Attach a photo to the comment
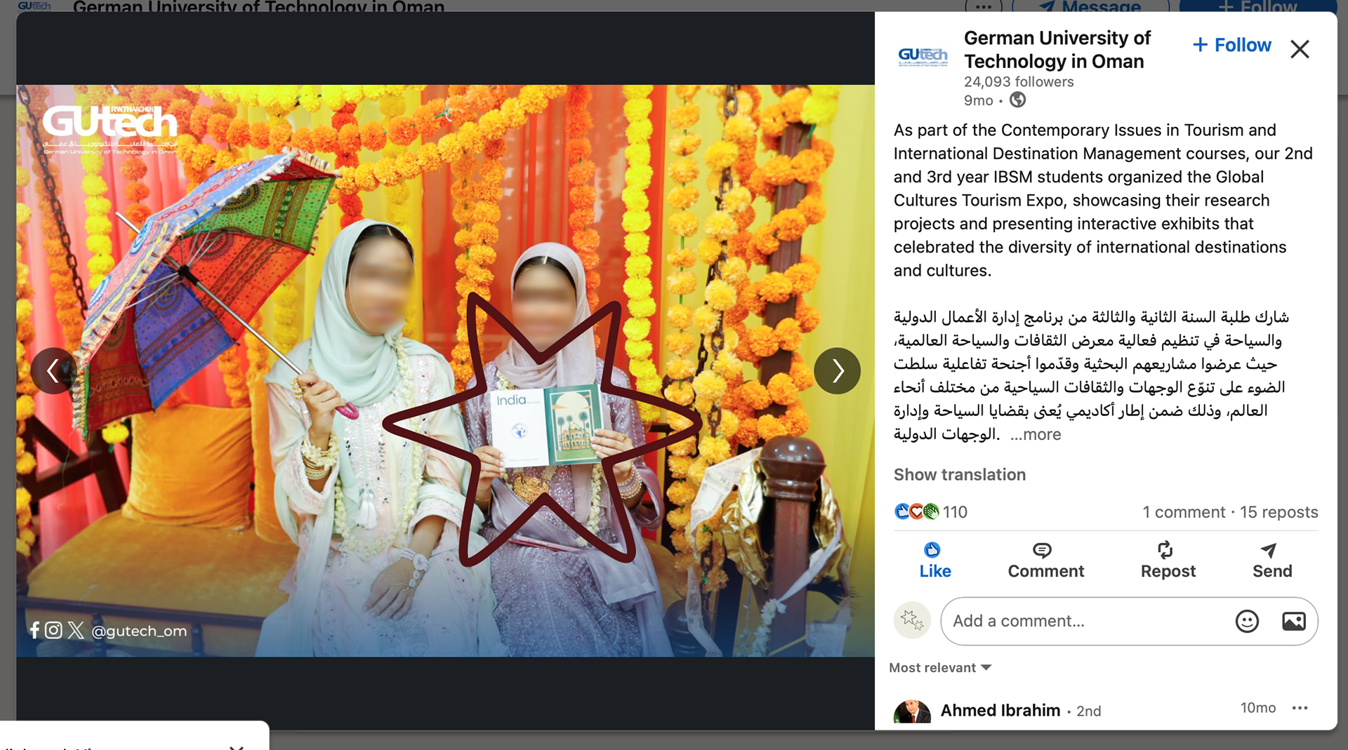 pyautogui.click(x=1293, y=621)
